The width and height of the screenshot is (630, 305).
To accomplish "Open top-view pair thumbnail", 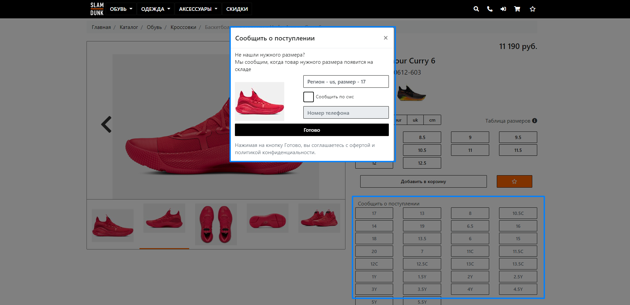I will click(x=216, y=224).
